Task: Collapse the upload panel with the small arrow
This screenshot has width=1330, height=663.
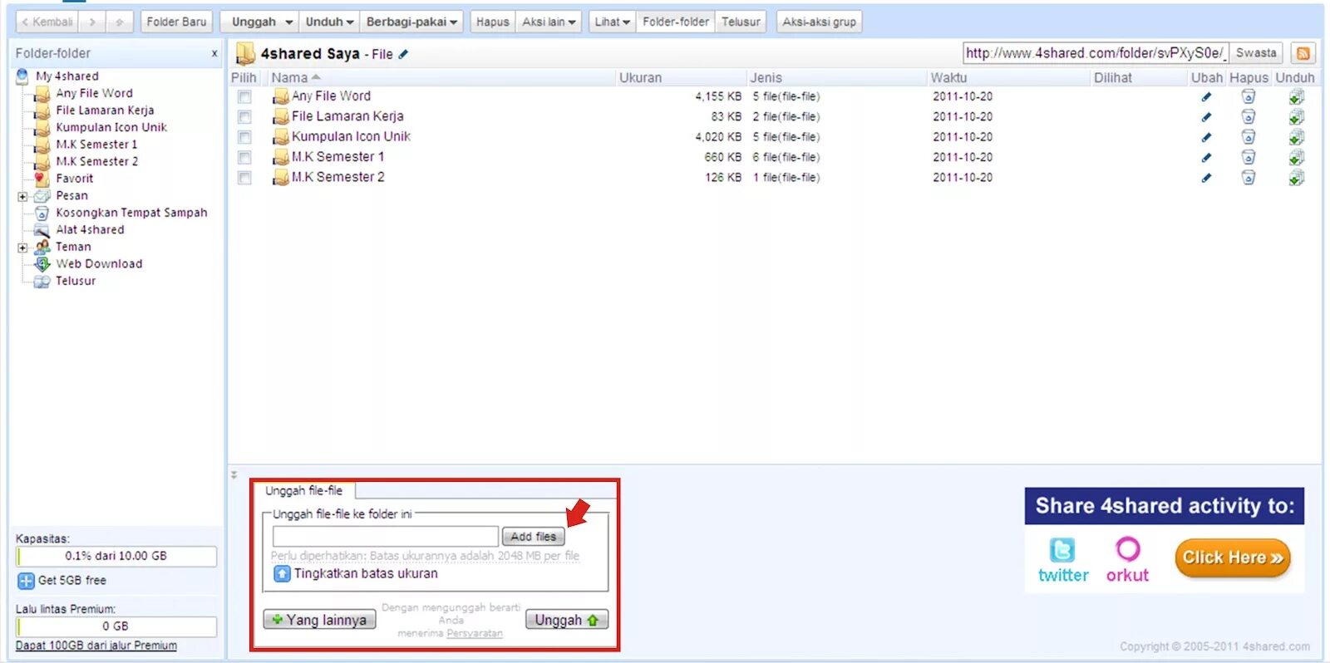Action: coord(234,475)
